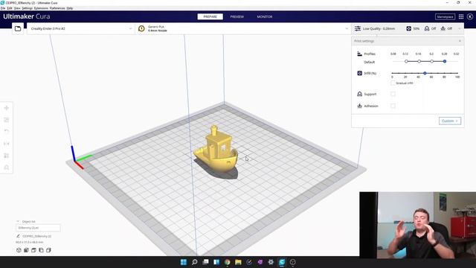Image resolution: width=476 pixels, height=268 pixels.
Task: Collapse the print settings header chevron
Action: tap(460, 28)
